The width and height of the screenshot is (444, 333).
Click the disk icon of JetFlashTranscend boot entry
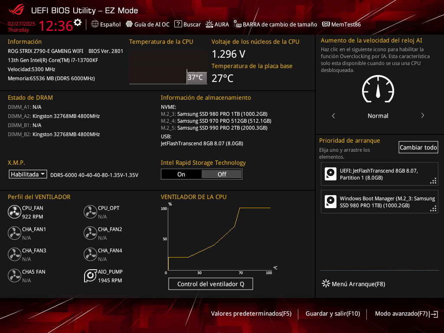point(330,174)
